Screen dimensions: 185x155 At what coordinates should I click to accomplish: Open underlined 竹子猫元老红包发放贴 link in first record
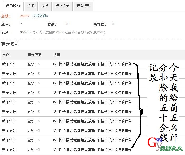tap(77, 64)
